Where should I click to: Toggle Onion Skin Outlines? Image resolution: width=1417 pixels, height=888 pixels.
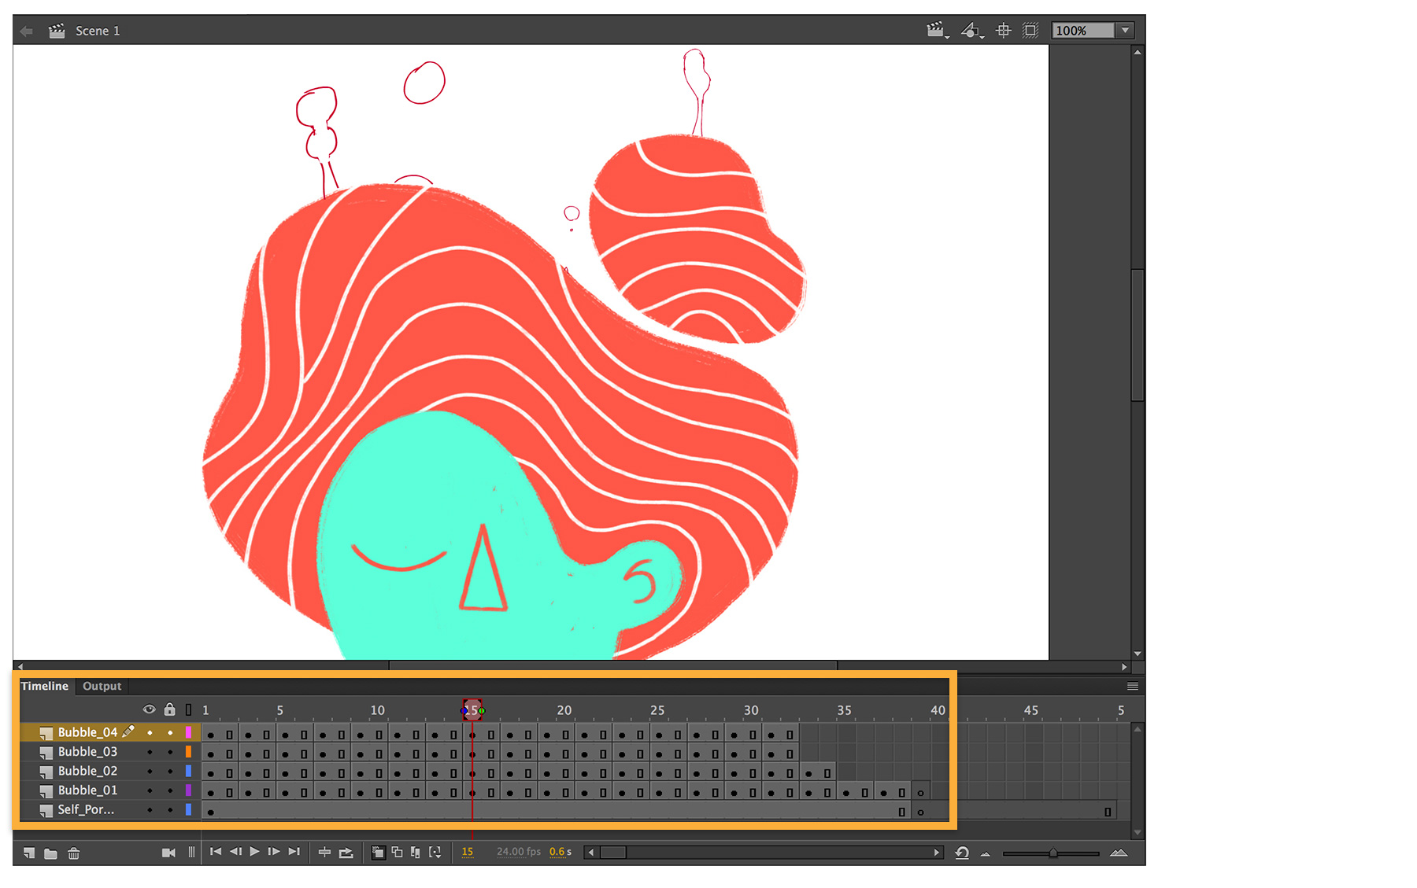click(x=397, y=852)
